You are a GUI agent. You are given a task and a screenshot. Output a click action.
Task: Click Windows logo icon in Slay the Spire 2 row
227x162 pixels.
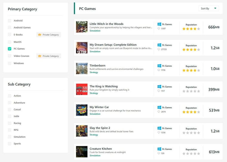pos(159,128)
